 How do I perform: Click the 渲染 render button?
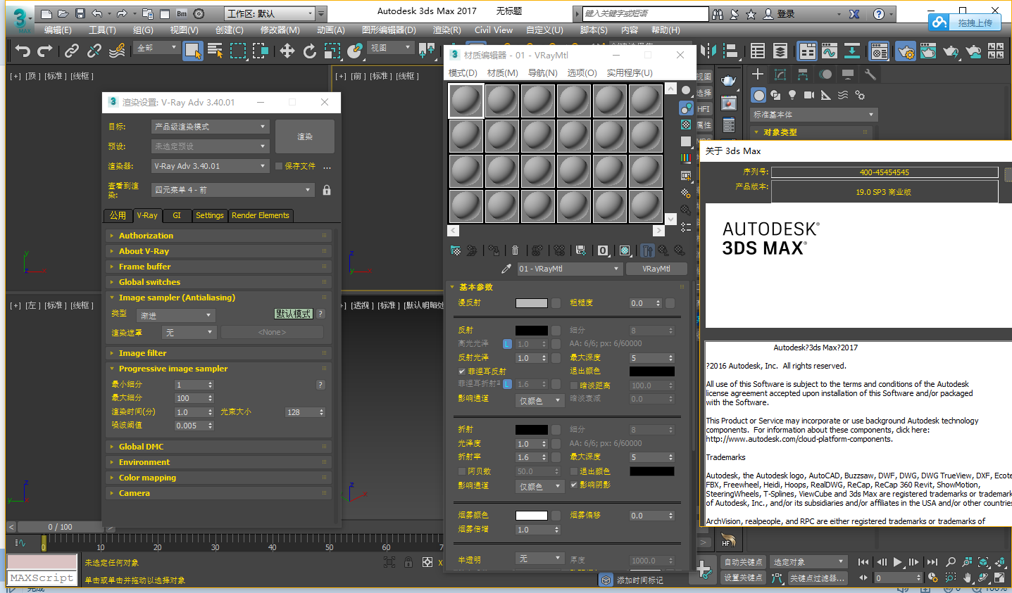304,136
